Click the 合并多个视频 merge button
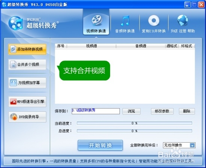Screen dimensions: 206x168 coord(27,65)
